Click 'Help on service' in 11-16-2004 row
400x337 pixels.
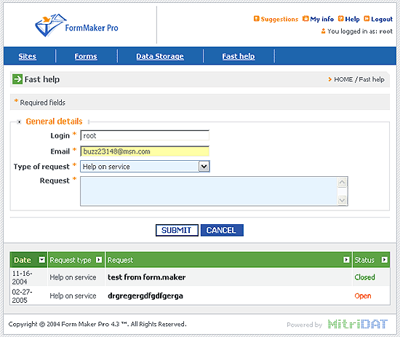pyautogui.click(x=73, y=277)
